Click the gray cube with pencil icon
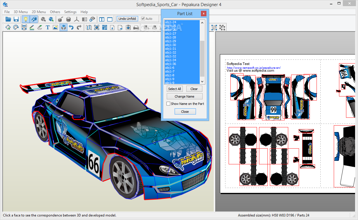Viewport: 358px width, 220px height. point(60,19)
